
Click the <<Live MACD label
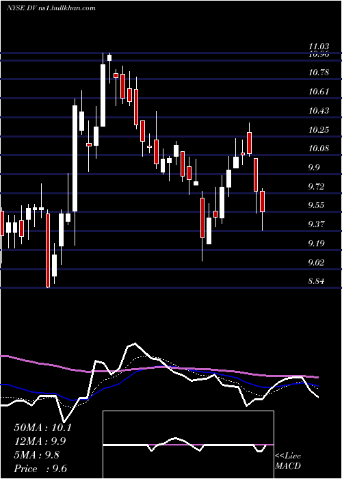[288, 461]
